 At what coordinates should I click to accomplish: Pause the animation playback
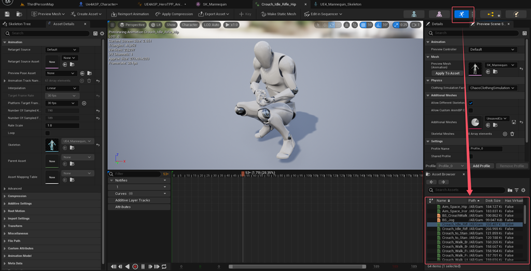[143, 267]
